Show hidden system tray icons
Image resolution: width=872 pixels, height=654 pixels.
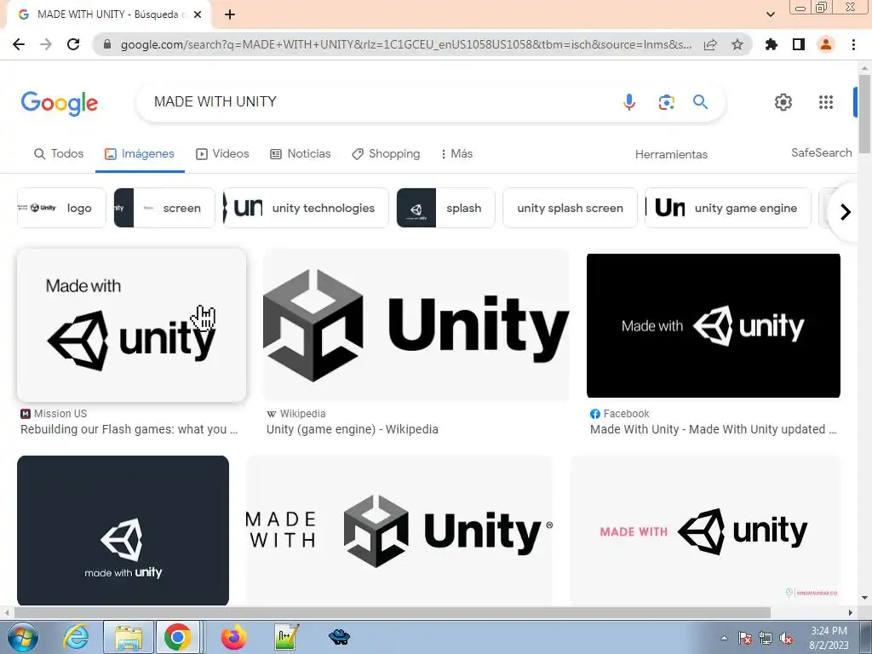pyautogui.click(x=724, y=638)
